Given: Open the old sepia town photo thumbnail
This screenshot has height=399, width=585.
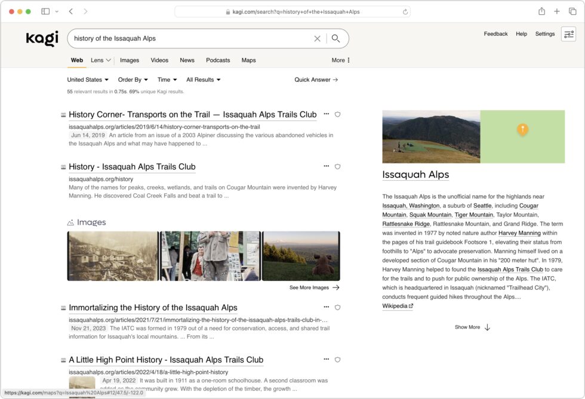Looking at the screenshot, I should coord(112,256).
